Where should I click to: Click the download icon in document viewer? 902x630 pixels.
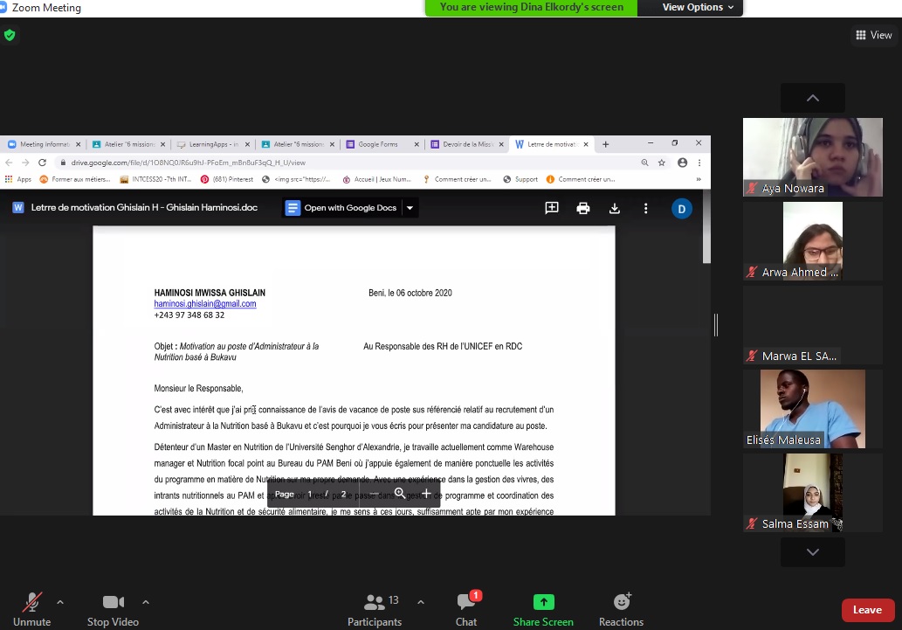click(x=615, y=208)
